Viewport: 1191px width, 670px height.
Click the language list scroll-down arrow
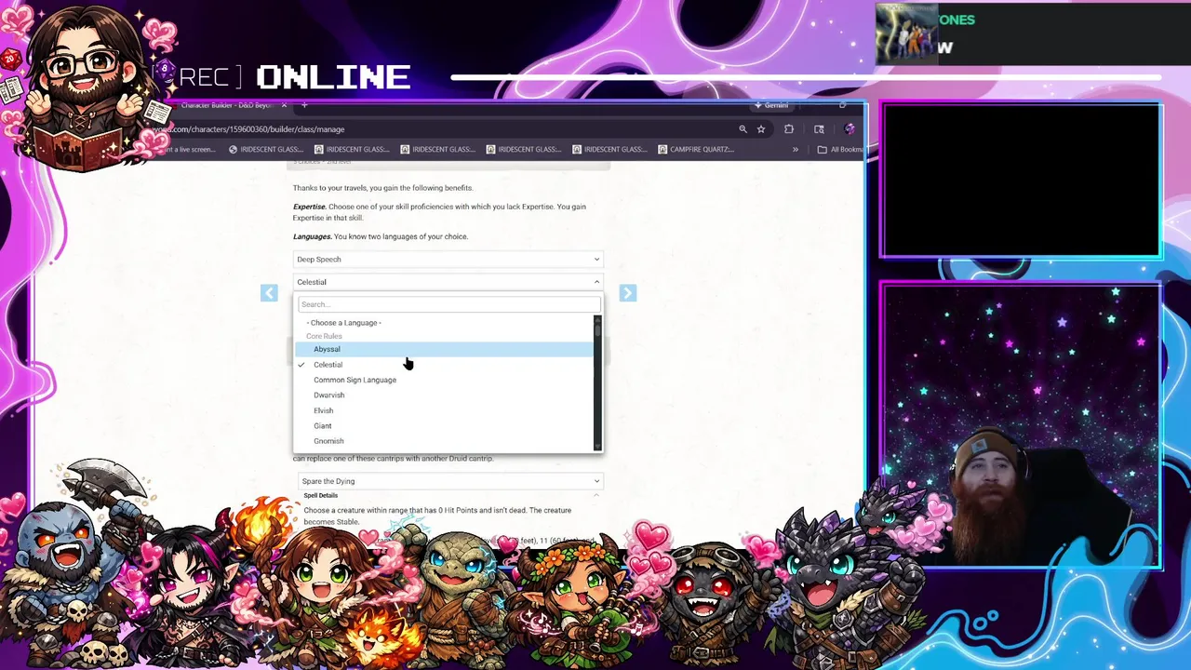597,448
